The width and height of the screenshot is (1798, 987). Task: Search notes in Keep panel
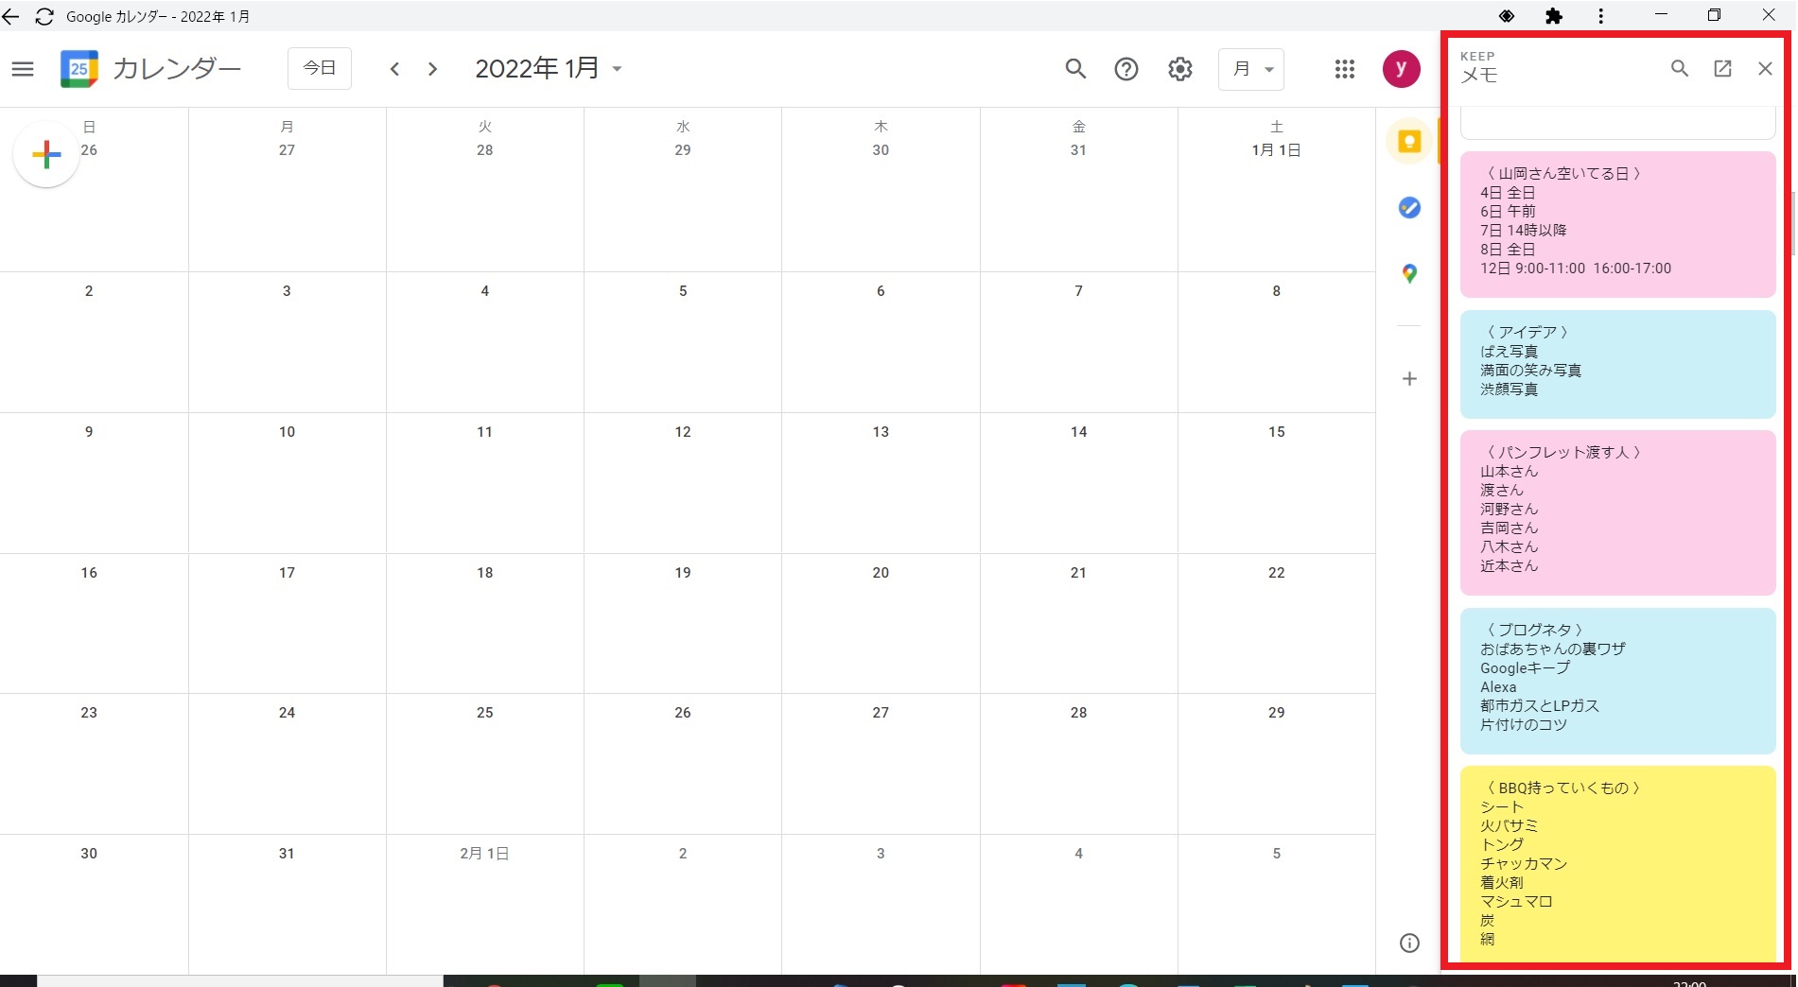(1680, 69)
